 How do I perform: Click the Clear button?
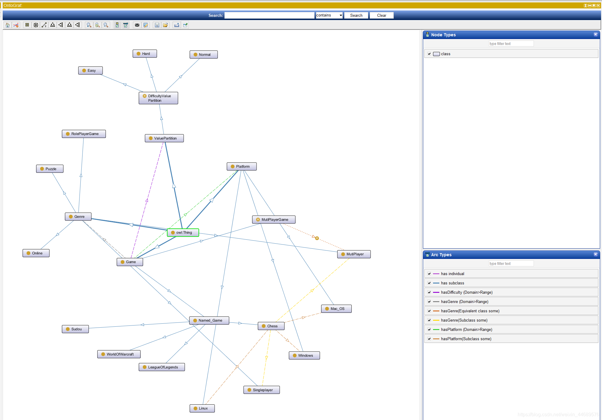coord(381,15)
